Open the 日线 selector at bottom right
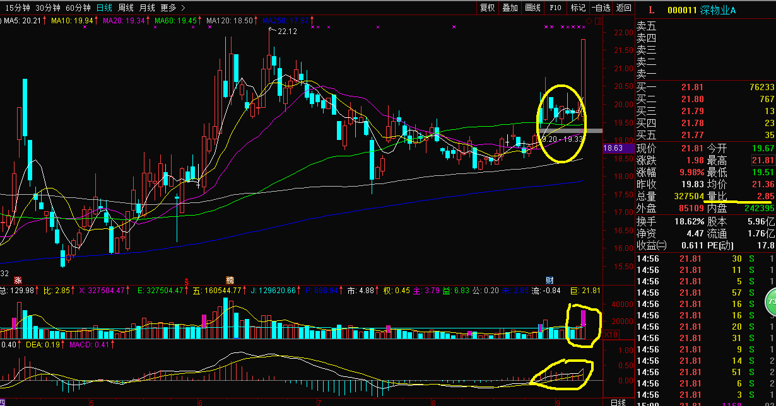Viewport: 776px width, 406px height. [618, 402]
